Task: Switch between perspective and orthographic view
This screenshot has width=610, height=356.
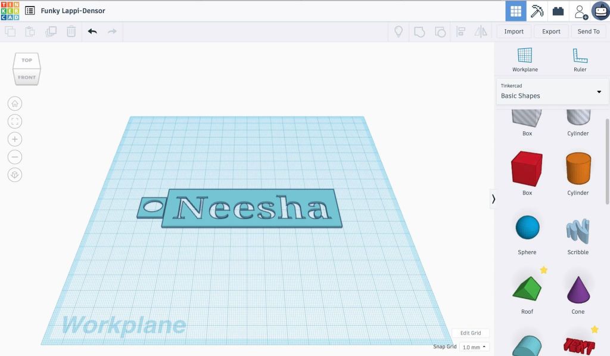Action: point(15,175)
